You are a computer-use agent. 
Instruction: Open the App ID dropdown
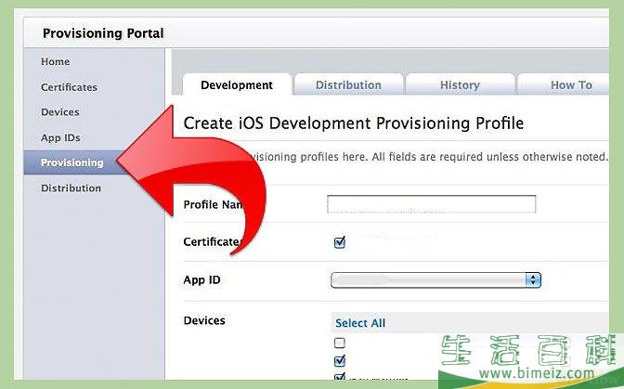coord(435,280)
